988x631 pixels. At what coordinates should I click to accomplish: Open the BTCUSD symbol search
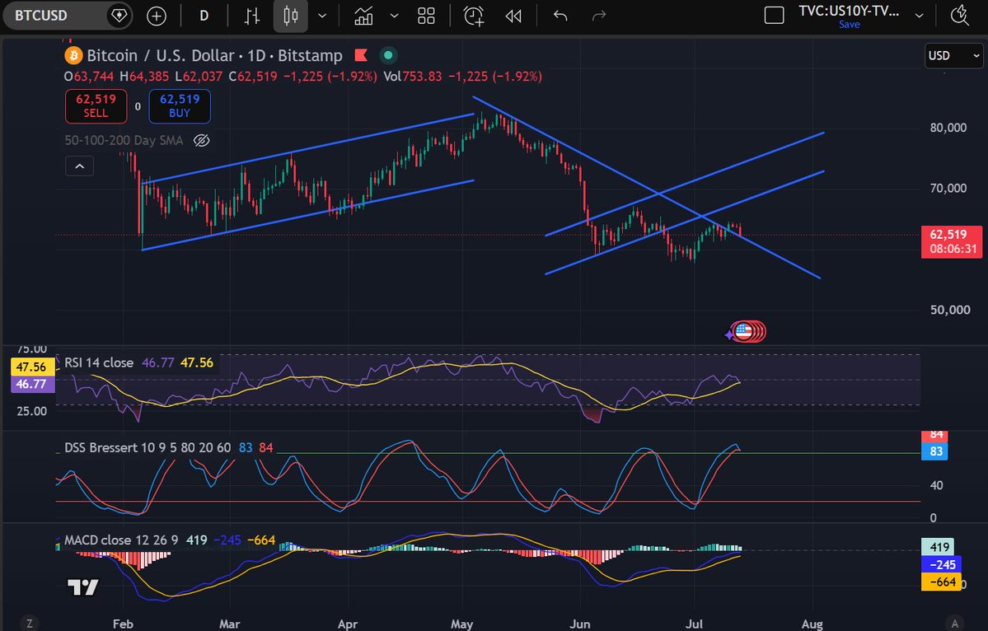tap(41, 16)
